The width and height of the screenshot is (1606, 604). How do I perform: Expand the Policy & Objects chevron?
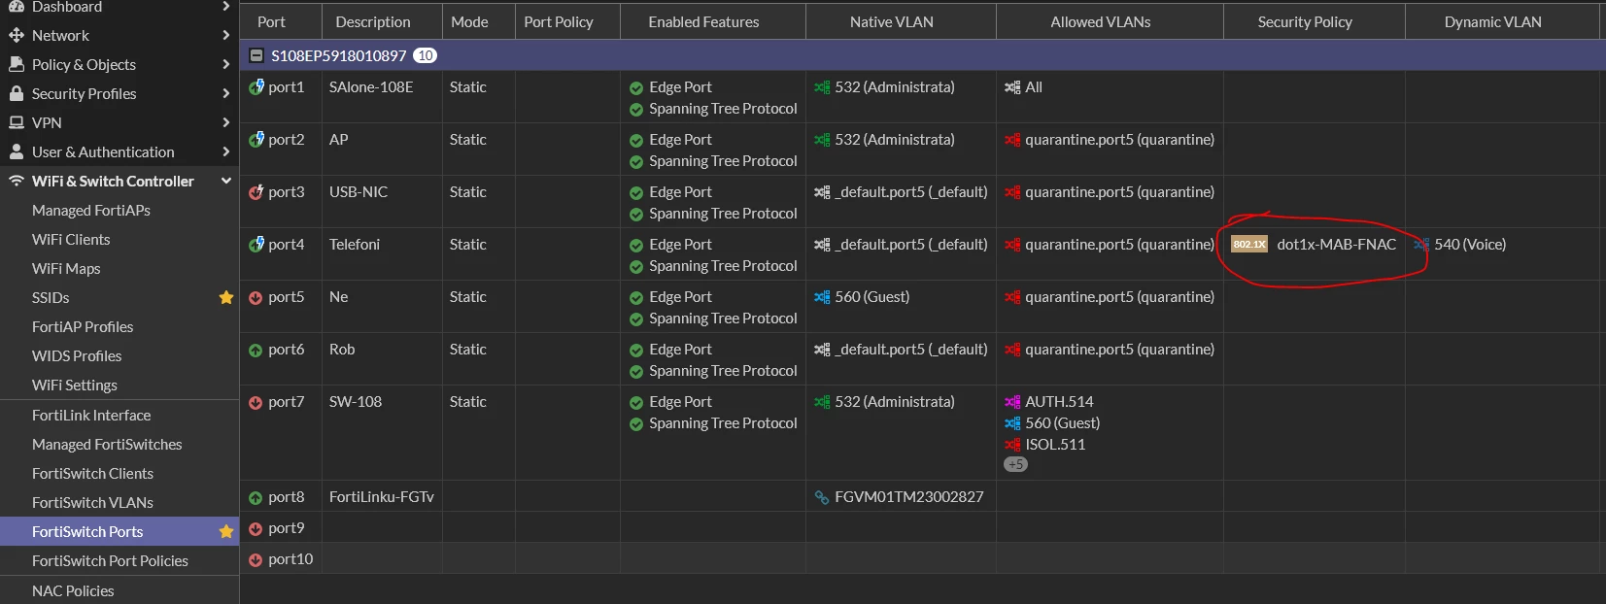(225, 64)
